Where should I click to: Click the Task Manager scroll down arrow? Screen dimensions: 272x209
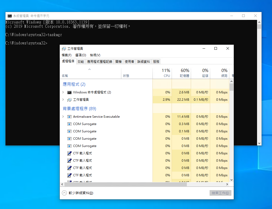click(x=231, y=180)
